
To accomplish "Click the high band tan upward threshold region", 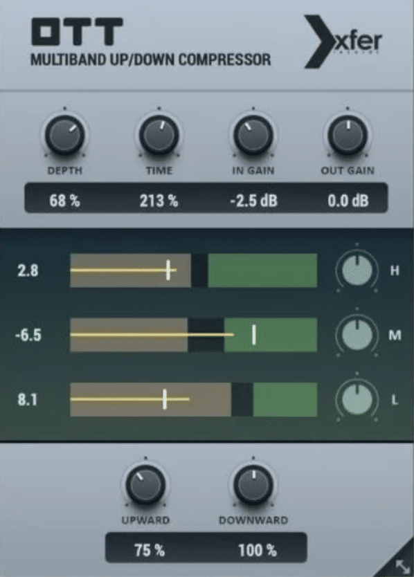I will click(130, 271).
